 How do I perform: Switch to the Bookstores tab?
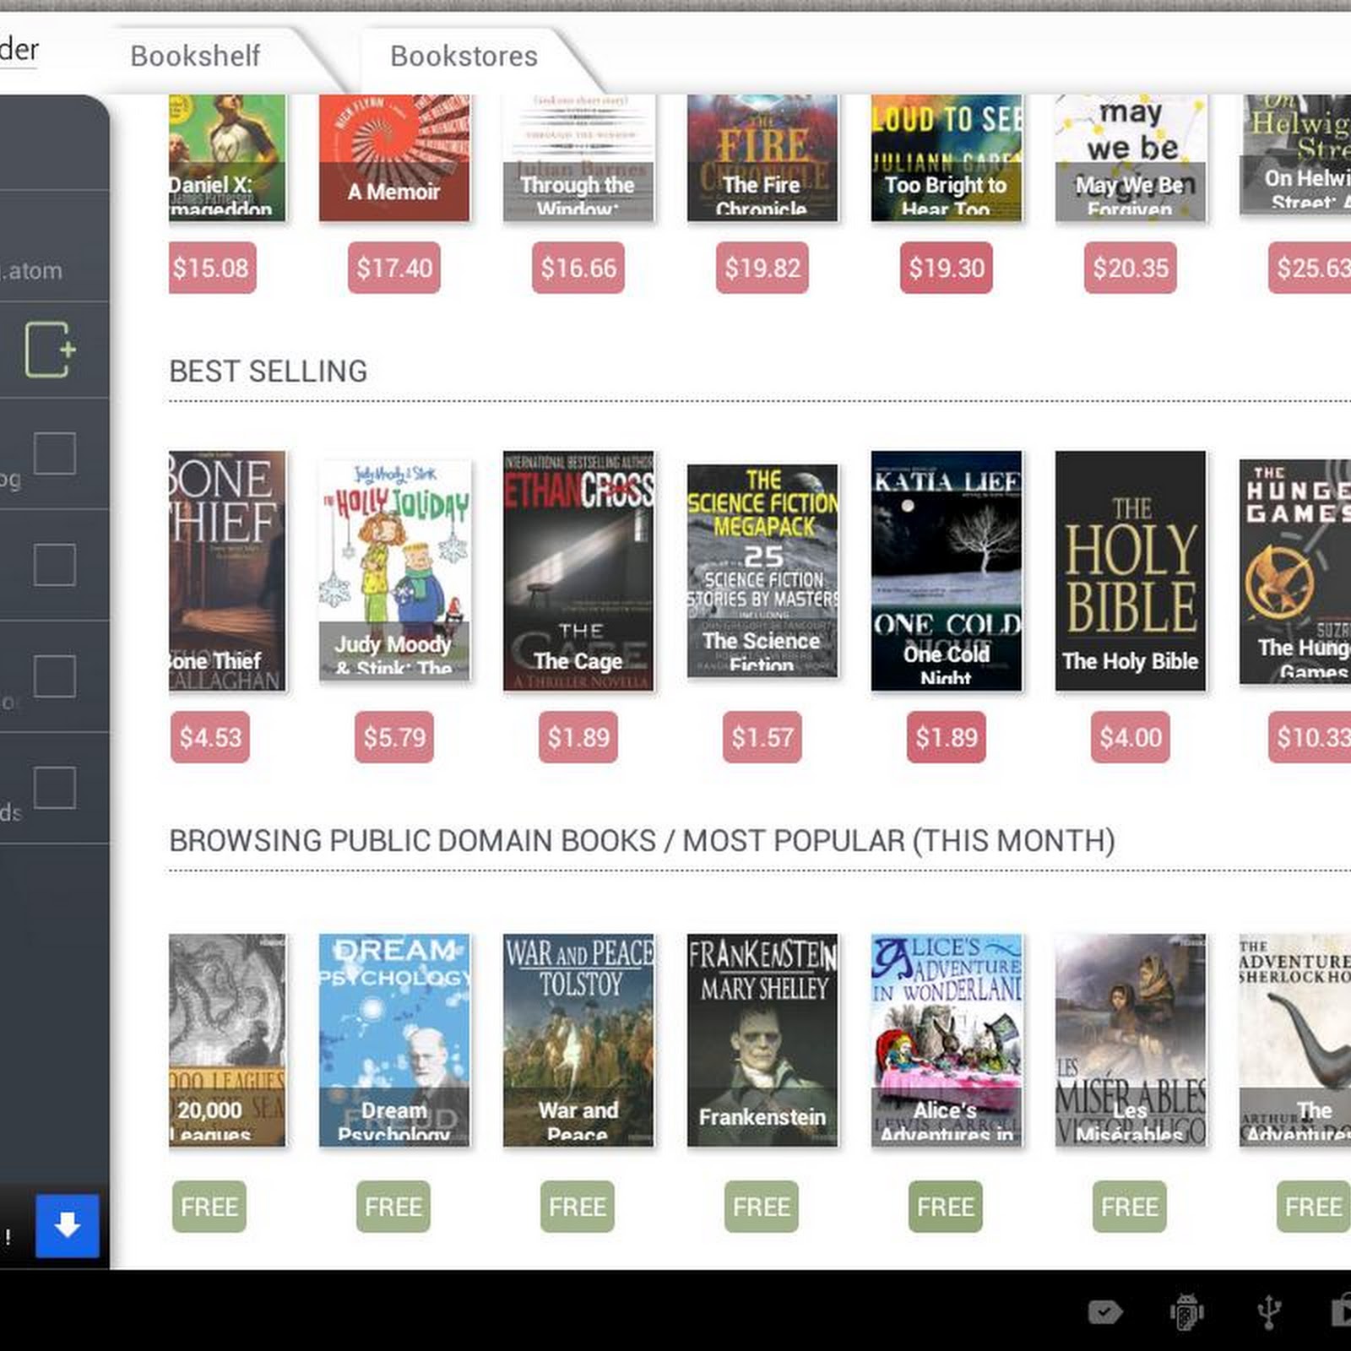(x=464, y=56)
